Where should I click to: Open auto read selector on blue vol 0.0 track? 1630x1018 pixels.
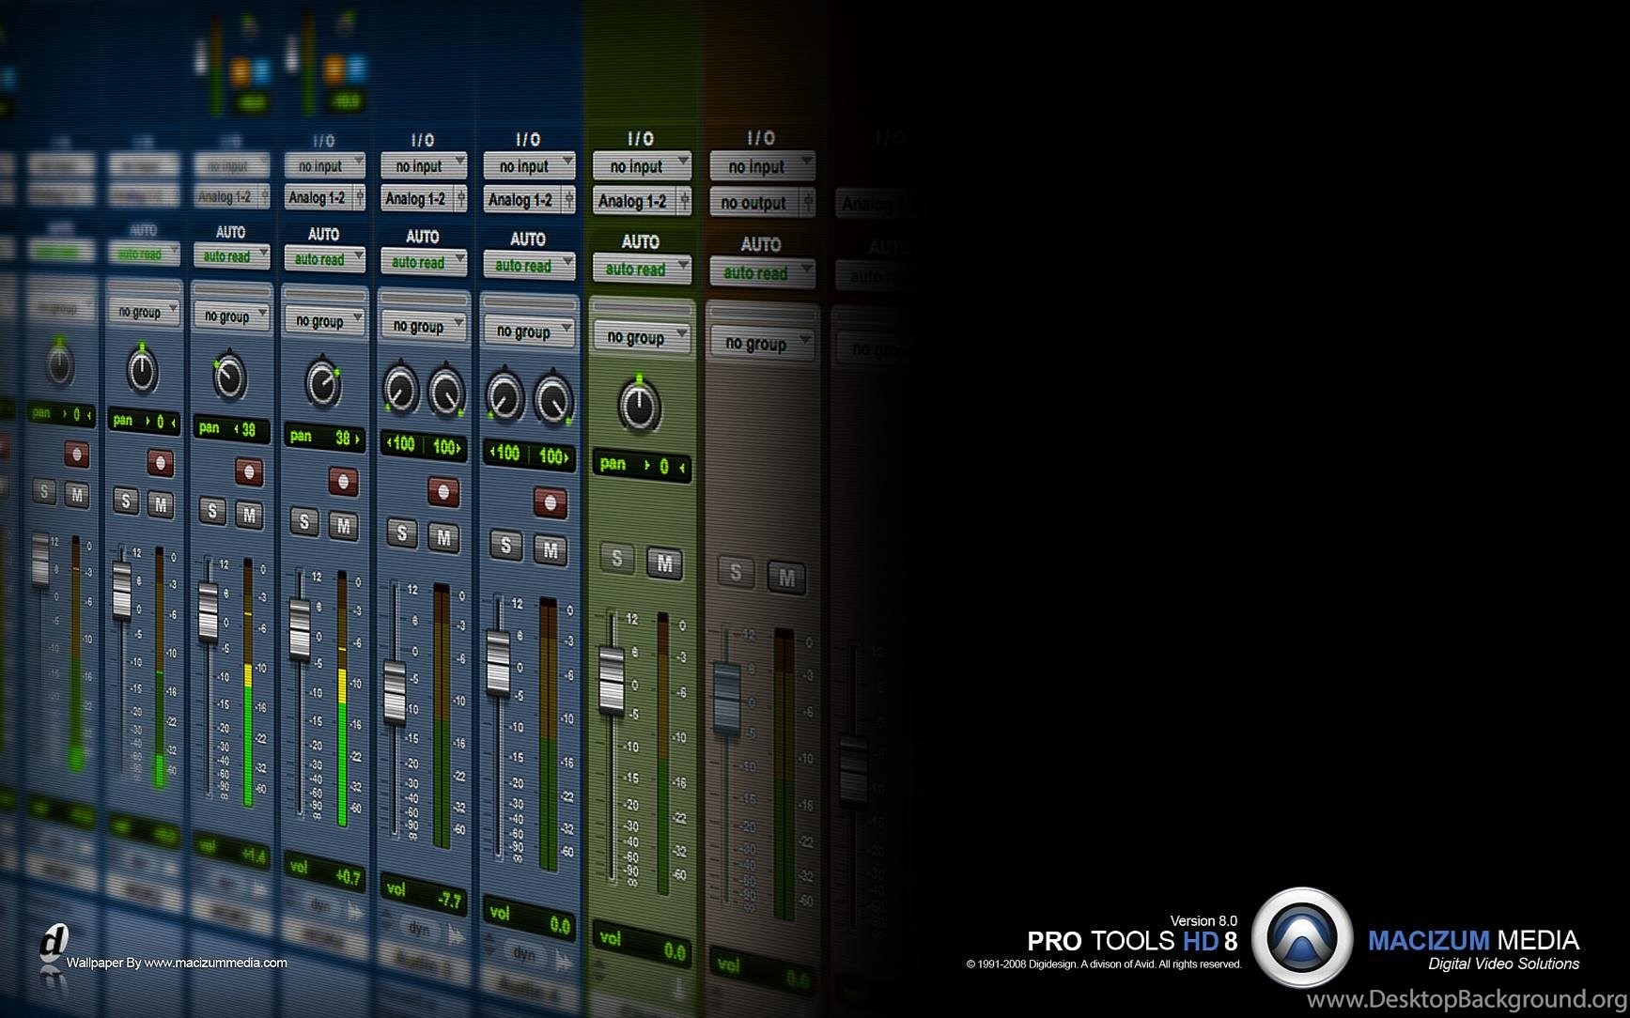point(529,266)
